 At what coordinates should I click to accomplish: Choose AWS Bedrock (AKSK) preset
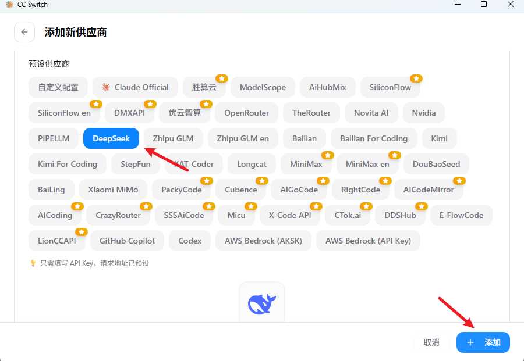click(263, 241)
